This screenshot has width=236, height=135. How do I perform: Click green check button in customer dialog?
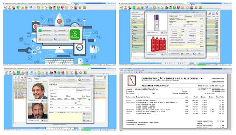(87, 117)
